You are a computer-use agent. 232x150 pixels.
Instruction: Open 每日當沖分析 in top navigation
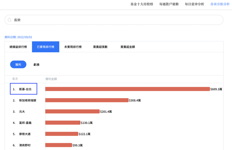[194, 4]
